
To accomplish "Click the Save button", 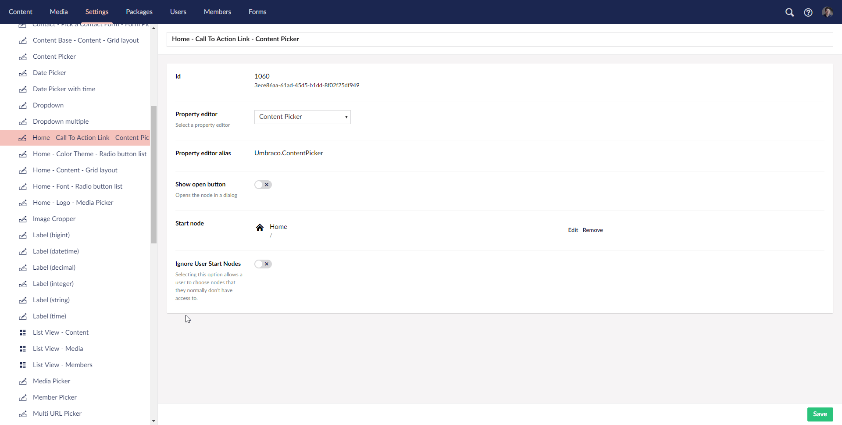I will [820, 414].
